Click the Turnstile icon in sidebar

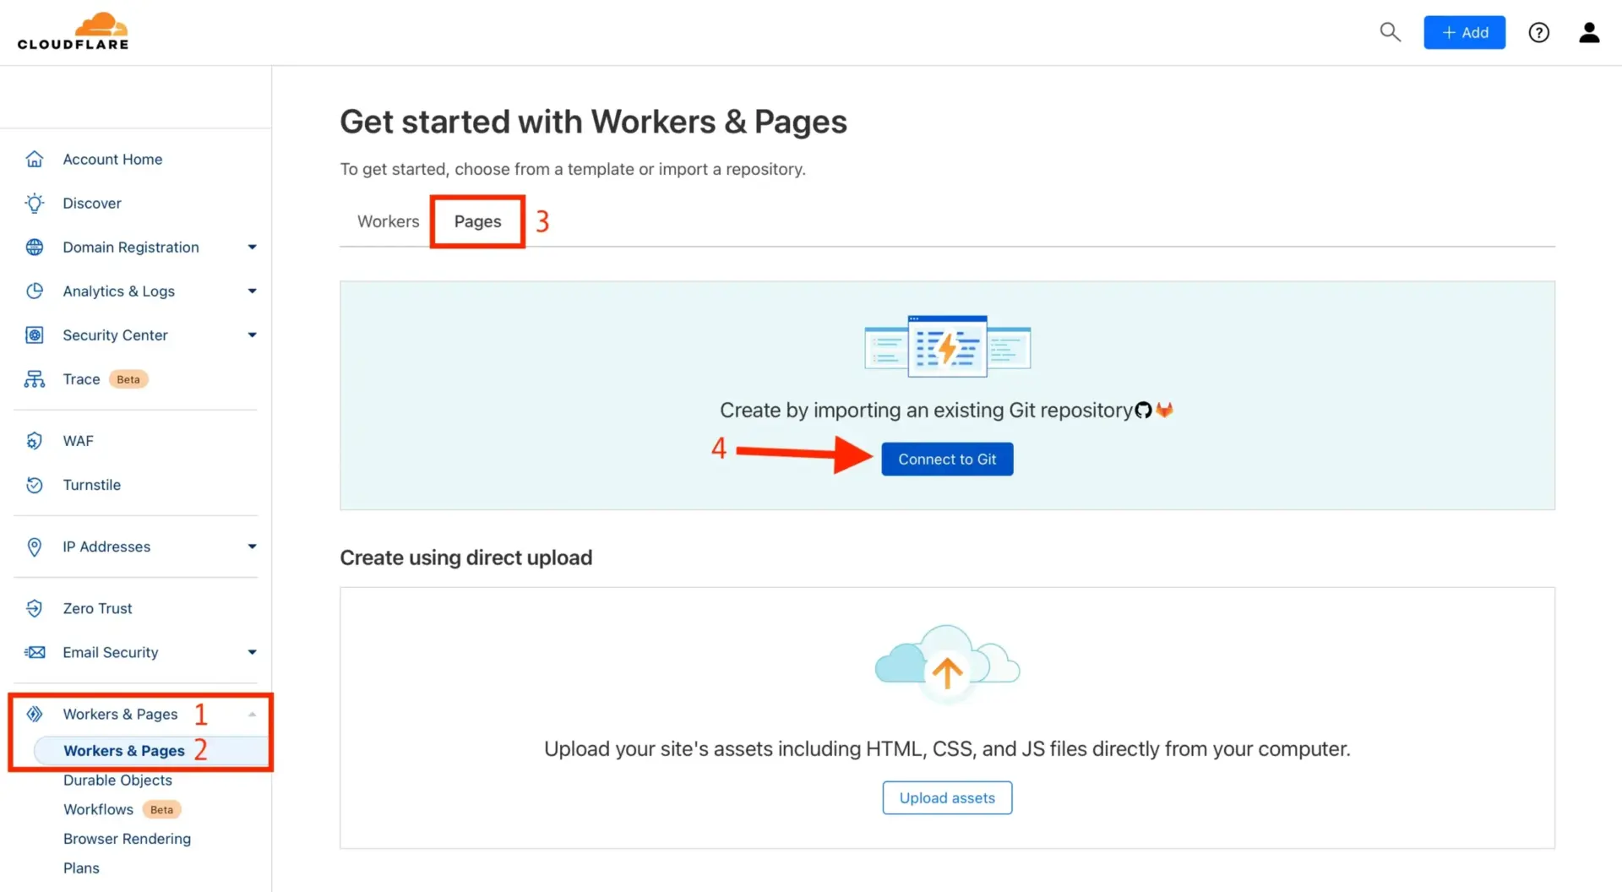[35, 485]
